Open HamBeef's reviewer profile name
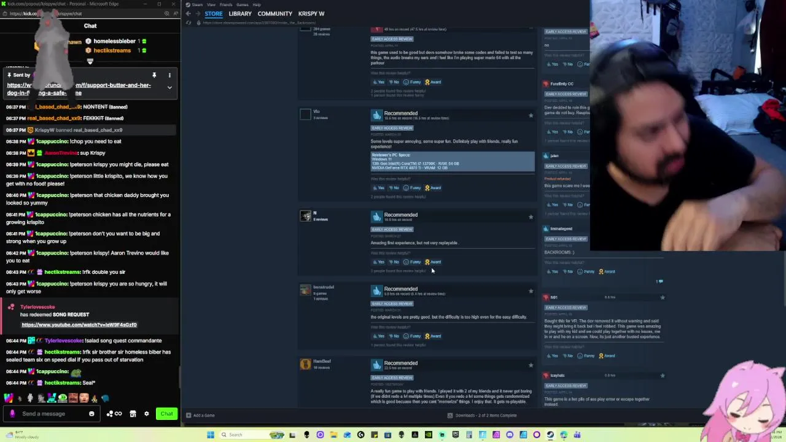Screen dimensions: 786x442 click(322, 361)
